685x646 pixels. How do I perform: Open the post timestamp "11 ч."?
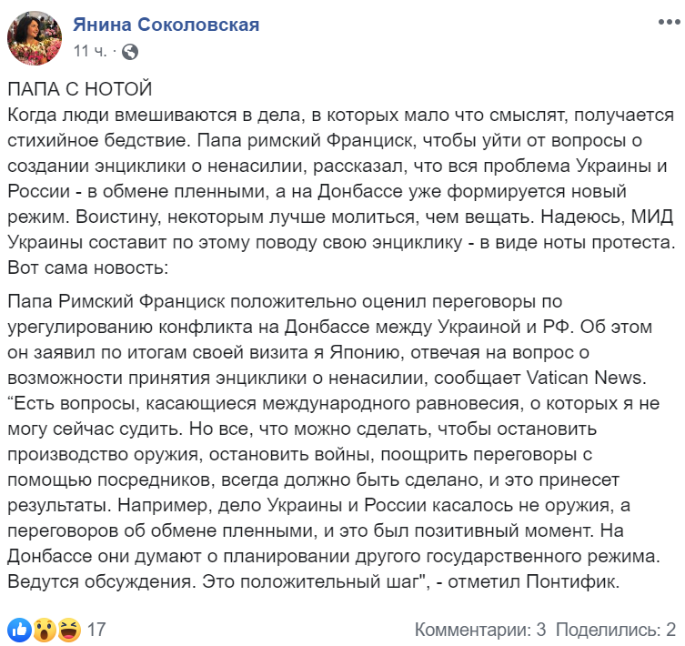[x=92, y=51]
